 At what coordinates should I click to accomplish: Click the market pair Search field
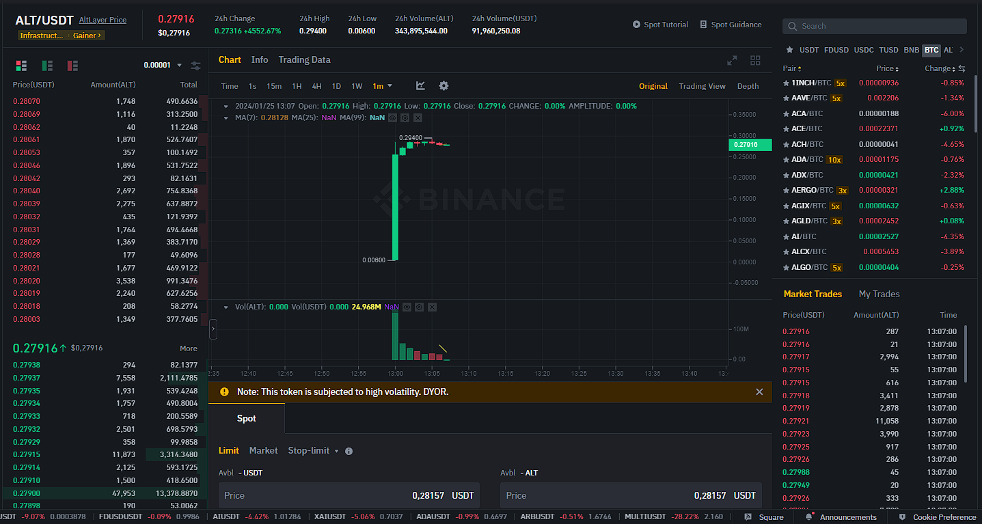(x=875, y=26)
